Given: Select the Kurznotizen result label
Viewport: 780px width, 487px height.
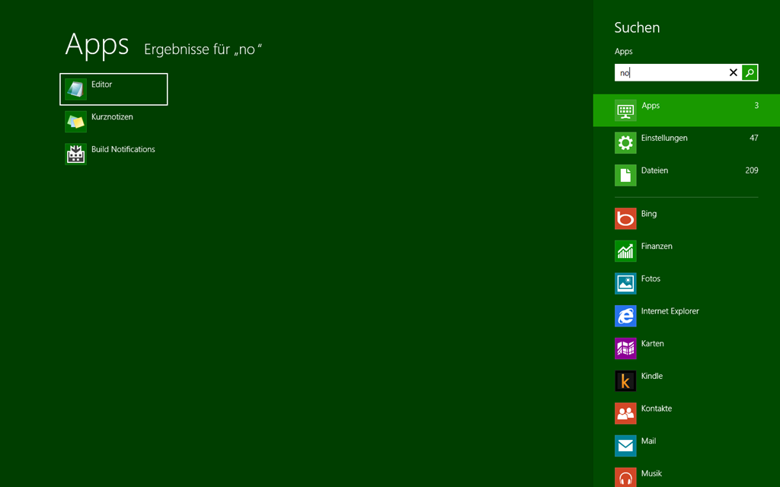Looking at the screenshot, I should pyautogui.click(x=112, y=116).
